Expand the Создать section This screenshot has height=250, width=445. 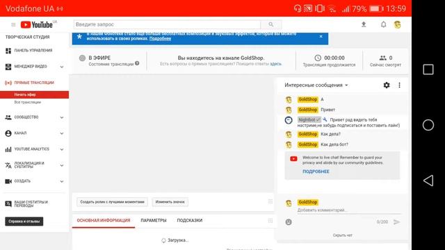pos(62,181)
